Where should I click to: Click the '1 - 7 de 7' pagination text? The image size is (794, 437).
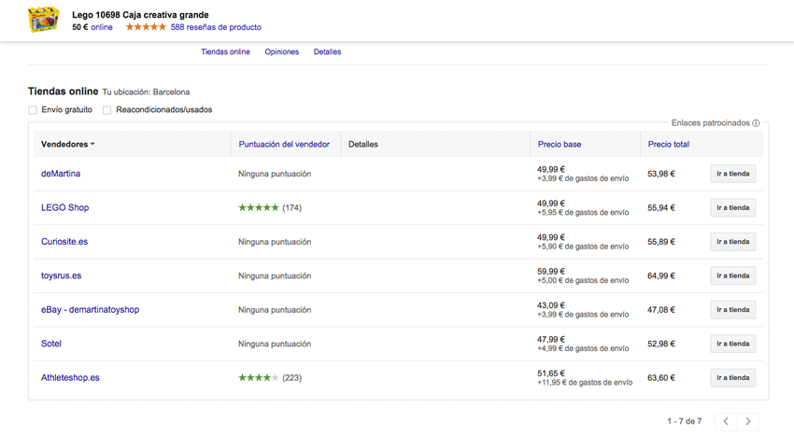684,421
